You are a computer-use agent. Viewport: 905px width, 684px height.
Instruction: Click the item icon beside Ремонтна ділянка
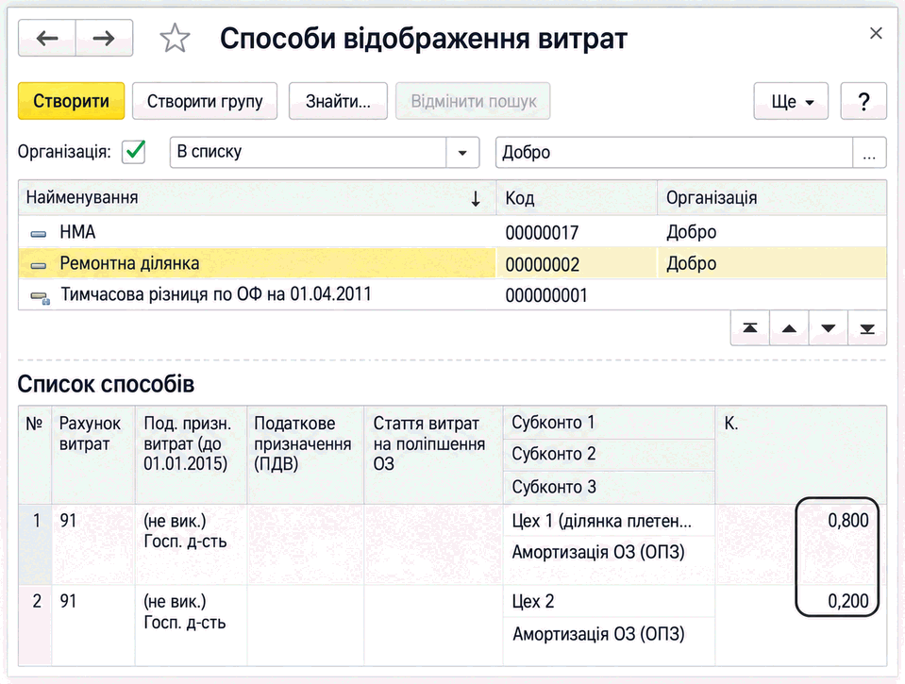[38, 265]
